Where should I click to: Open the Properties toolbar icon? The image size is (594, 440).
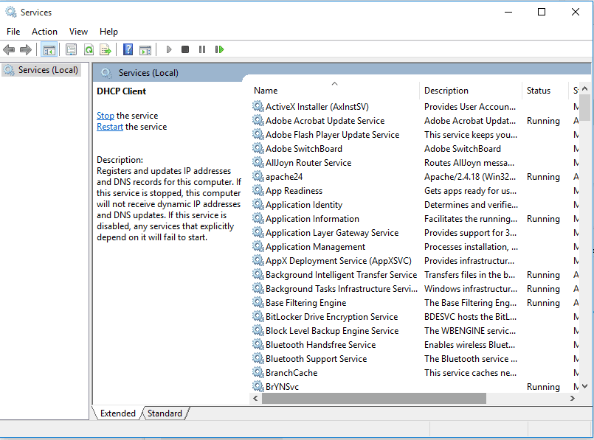tap(71, 49)
